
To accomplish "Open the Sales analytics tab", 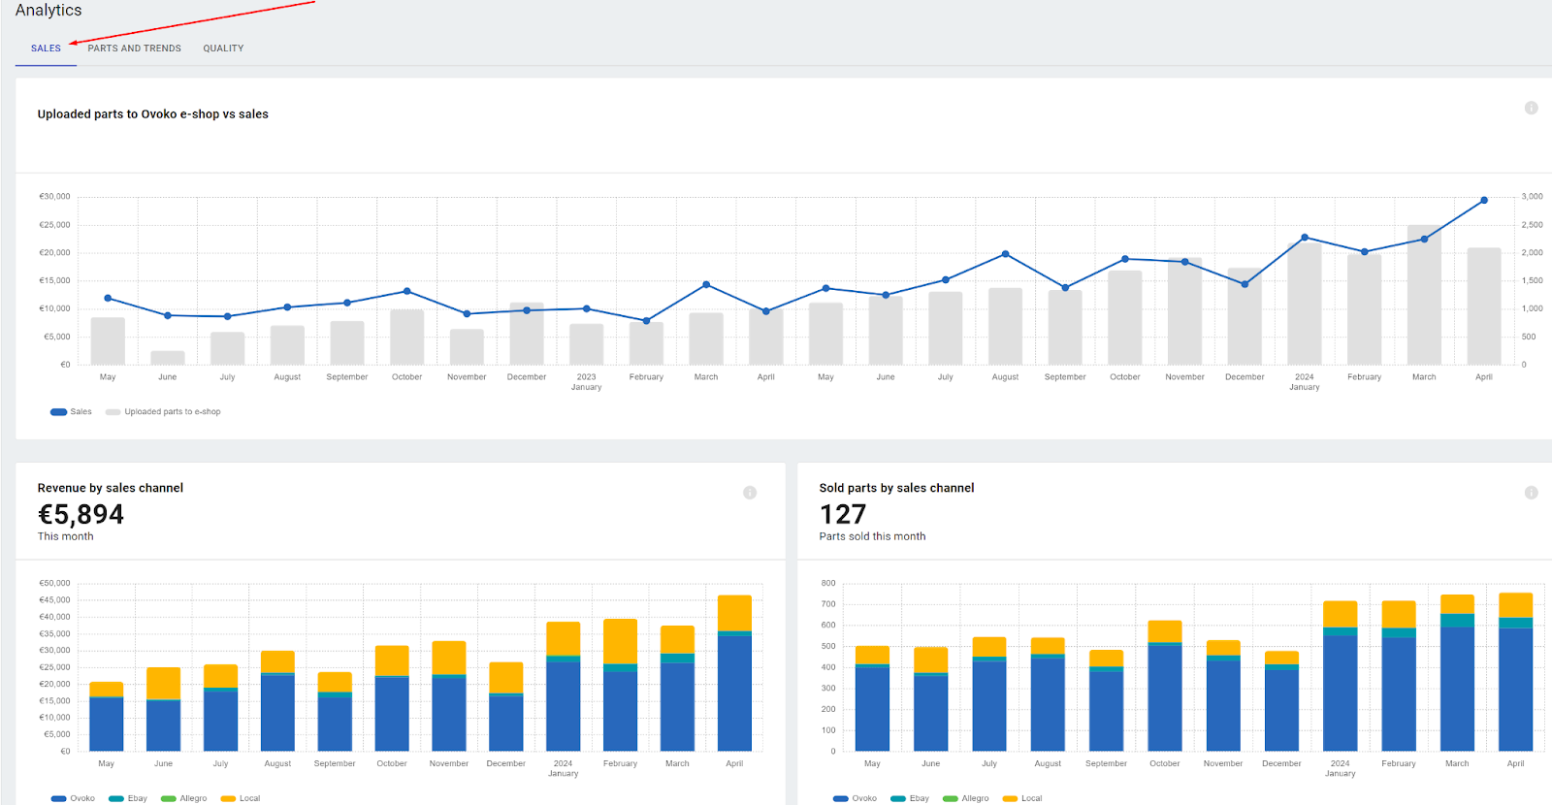I will click(46, 48).
